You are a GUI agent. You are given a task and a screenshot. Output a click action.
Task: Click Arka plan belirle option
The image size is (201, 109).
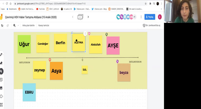click(29, 25)
